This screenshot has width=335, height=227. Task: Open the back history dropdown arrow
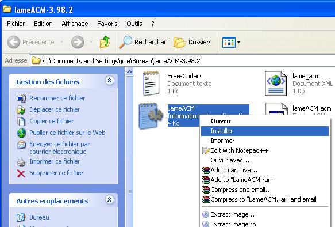61,41
